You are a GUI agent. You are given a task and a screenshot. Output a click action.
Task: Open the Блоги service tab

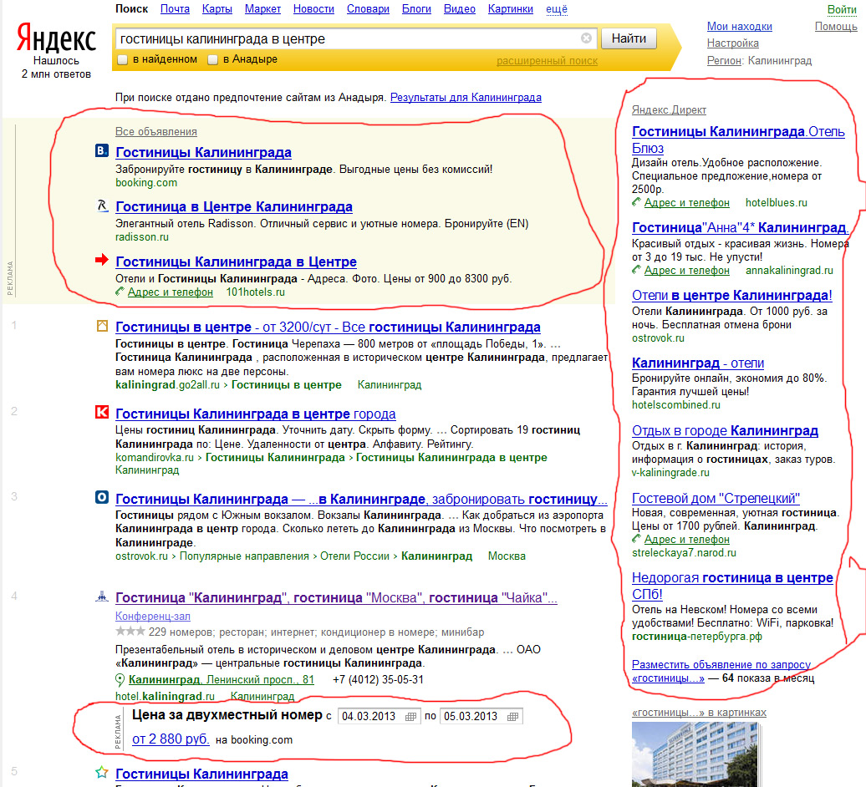(416, 9)
